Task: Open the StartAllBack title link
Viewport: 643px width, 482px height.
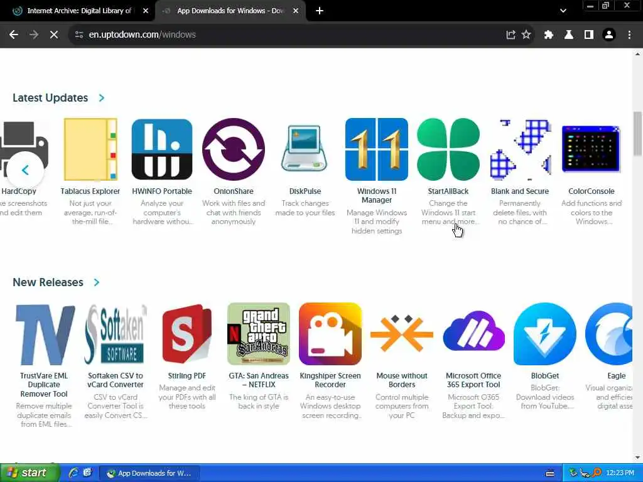Action: click(x=448, y=191)
